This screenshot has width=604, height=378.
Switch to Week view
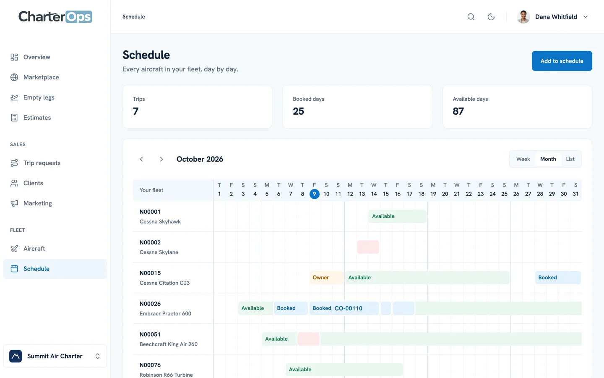523,159
